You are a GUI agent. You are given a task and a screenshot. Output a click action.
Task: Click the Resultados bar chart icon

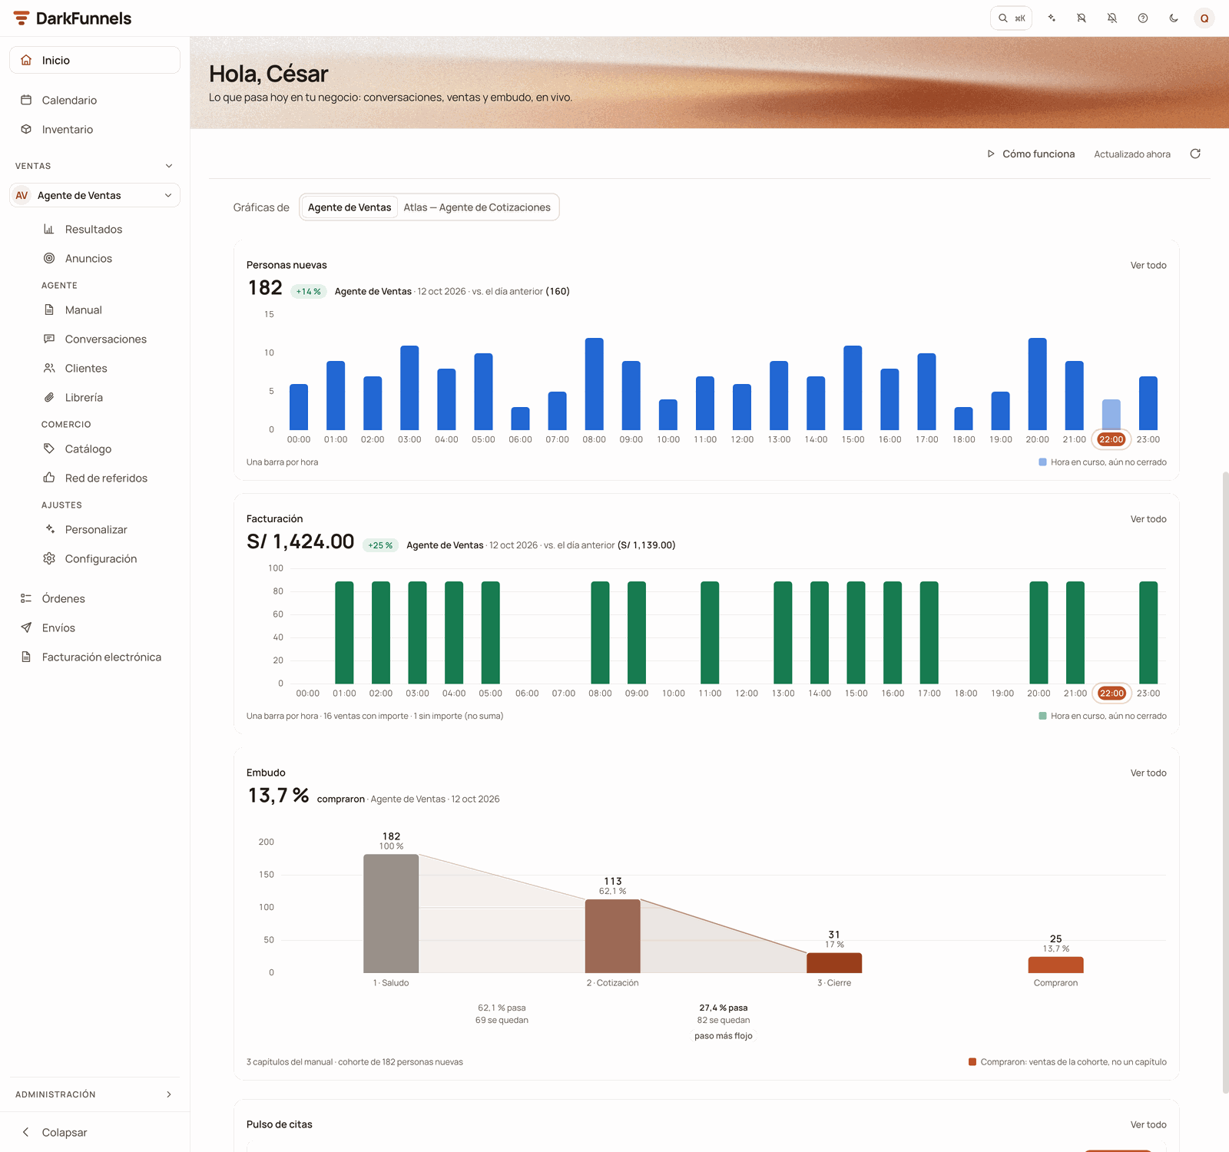(x=49, y=229)
